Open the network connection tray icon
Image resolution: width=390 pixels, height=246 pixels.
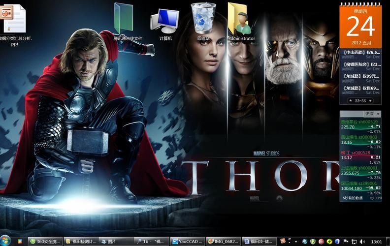(354, 241)
